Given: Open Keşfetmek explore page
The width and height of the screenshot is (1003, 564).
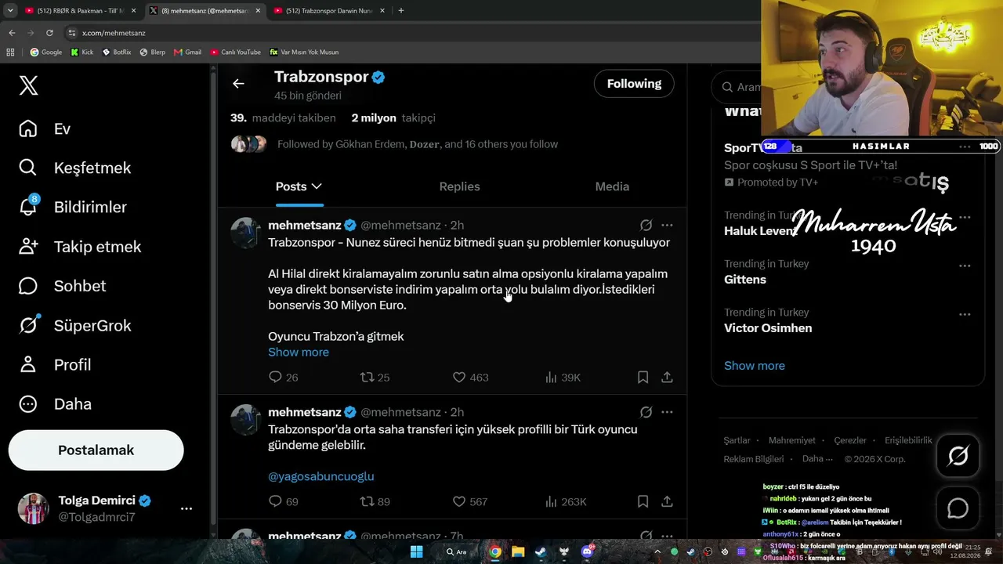Looking at the screenshot, I should tap(74, 168).
